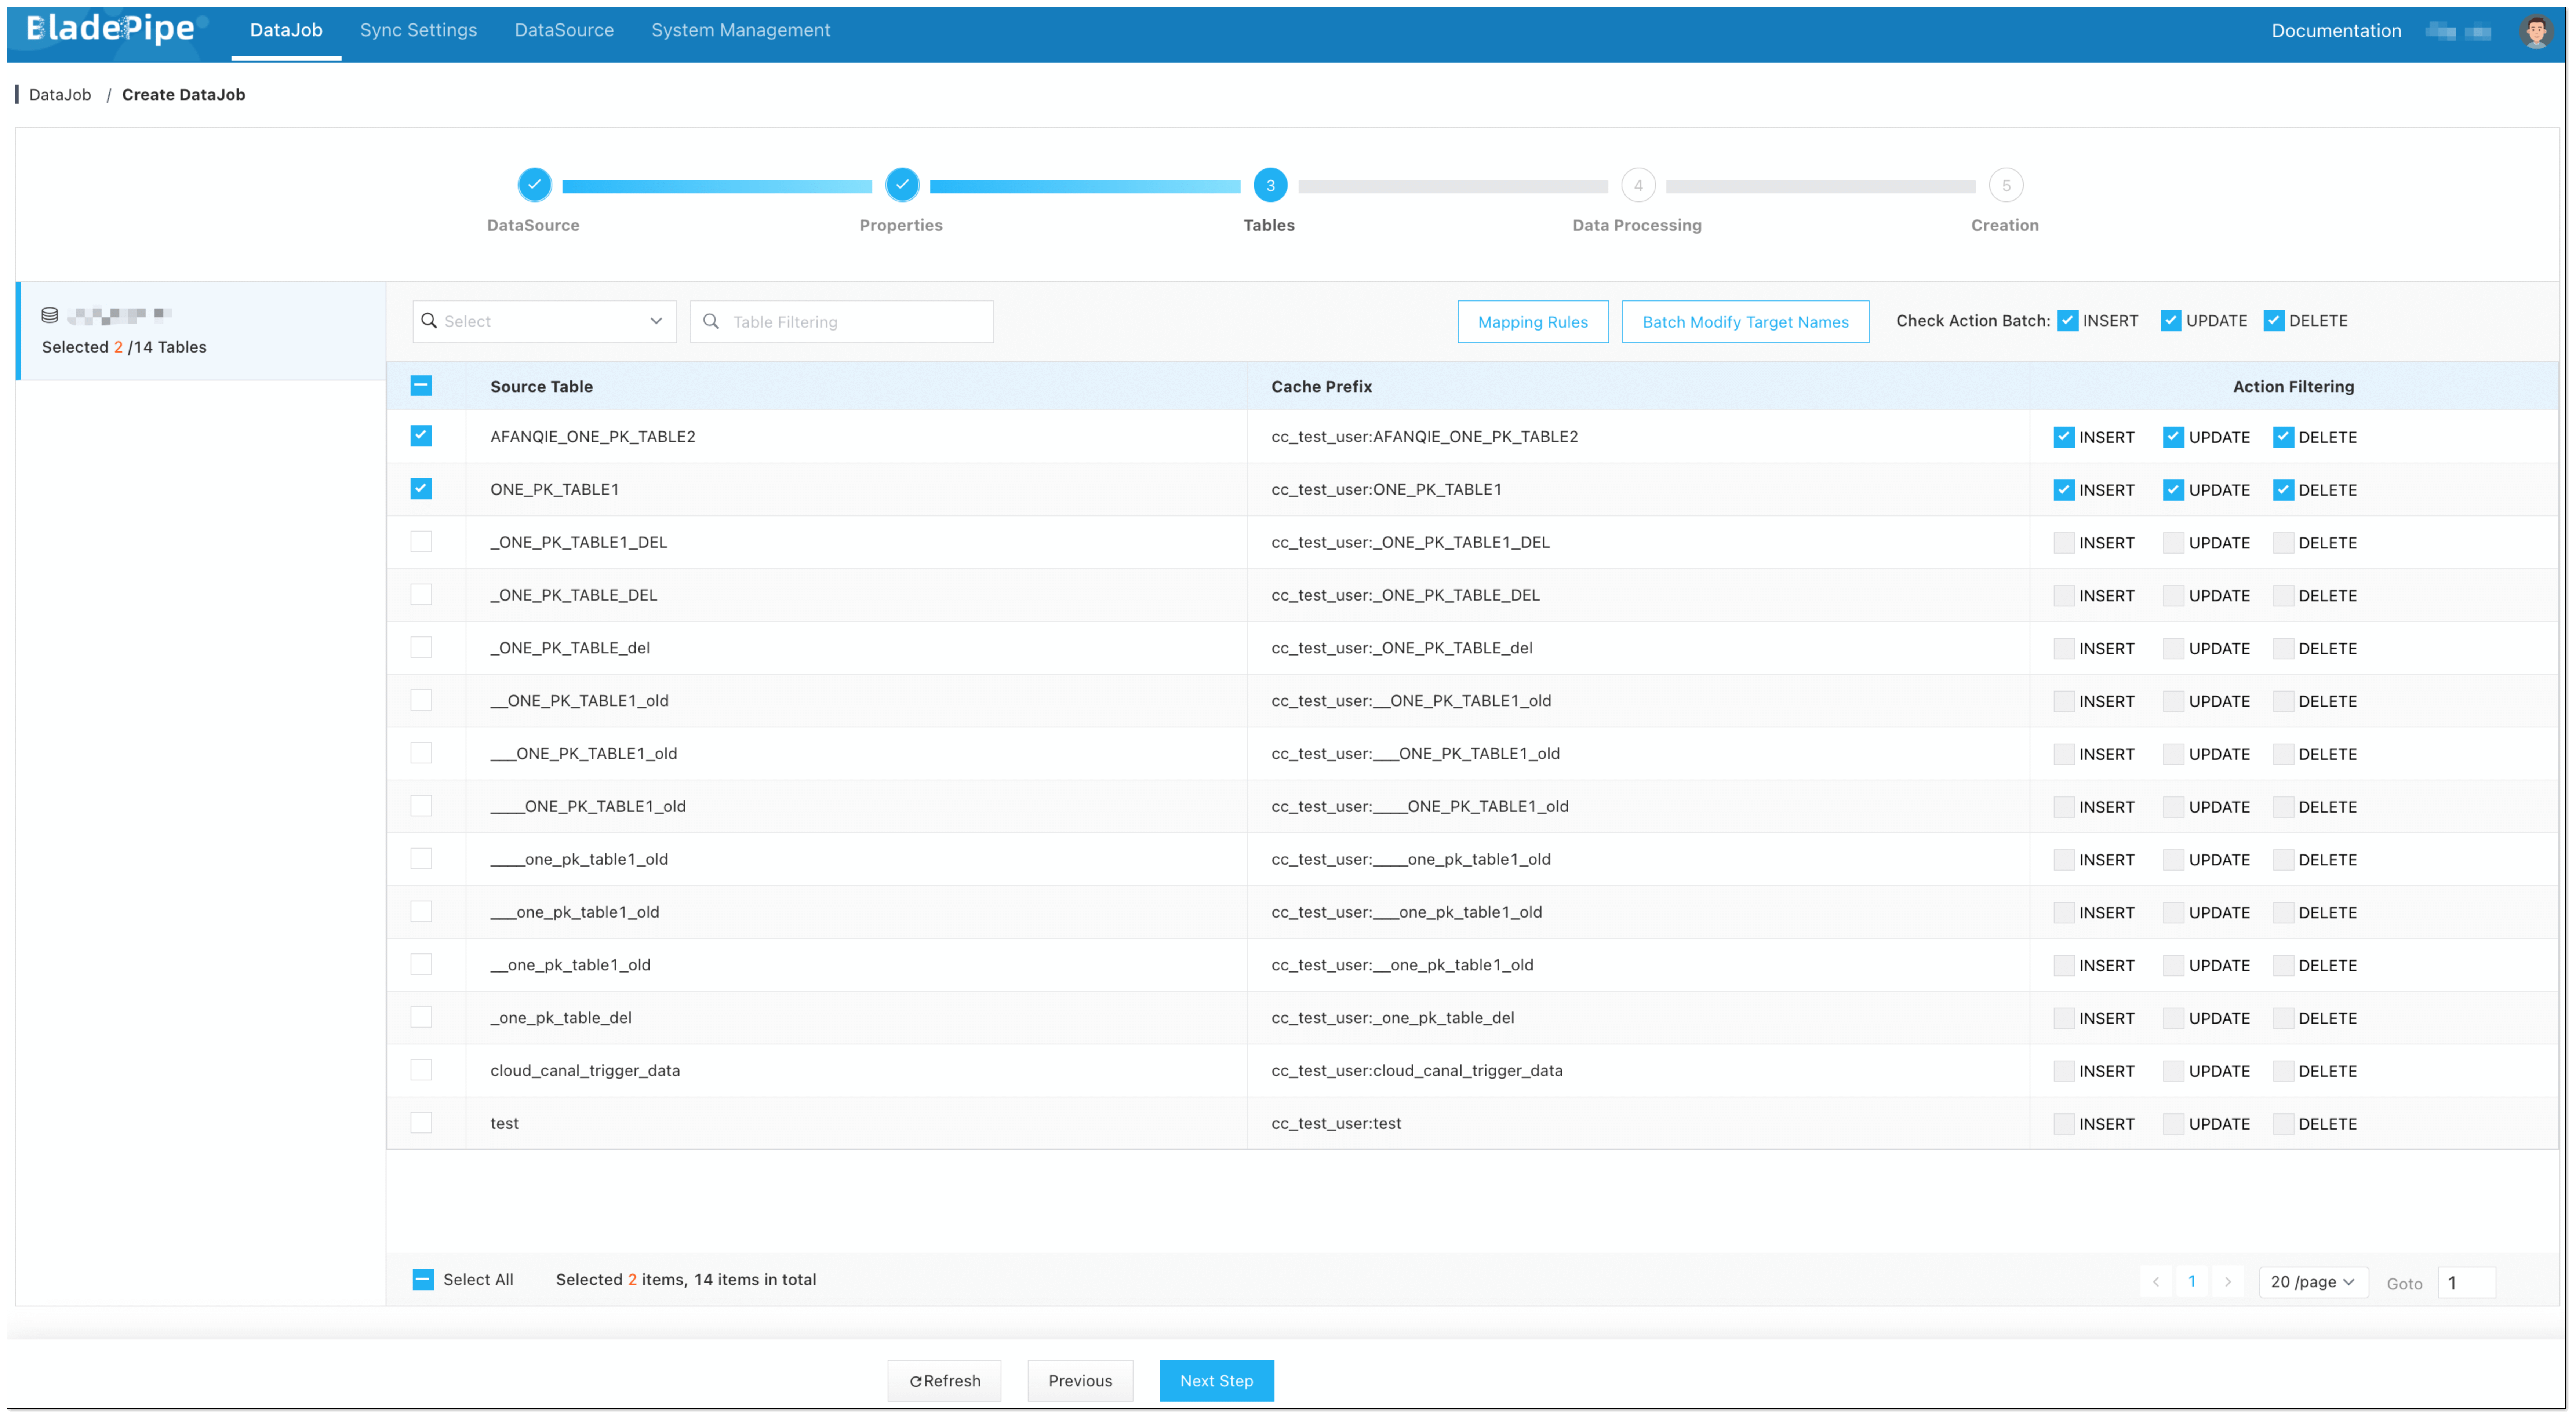Click the Refresh button

coord(944,1381)
